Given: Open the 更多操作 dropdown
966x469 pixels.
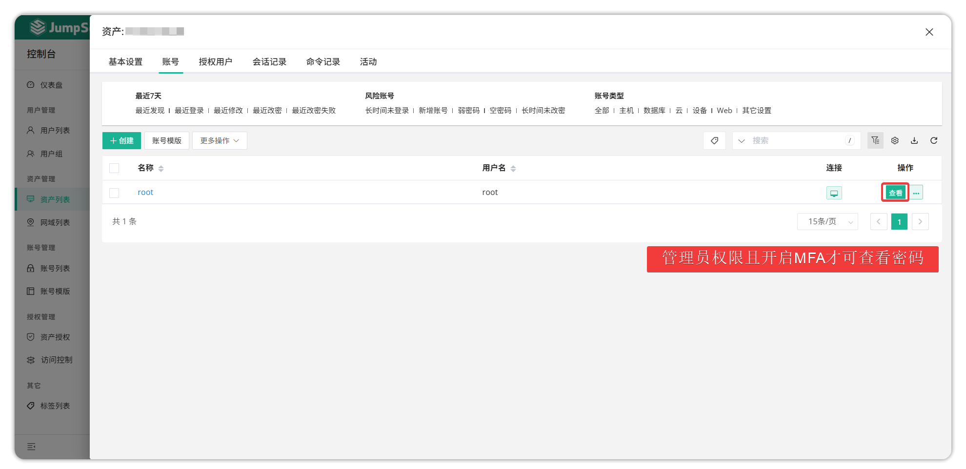Looking at the screenshot, I should pos(220,140).
